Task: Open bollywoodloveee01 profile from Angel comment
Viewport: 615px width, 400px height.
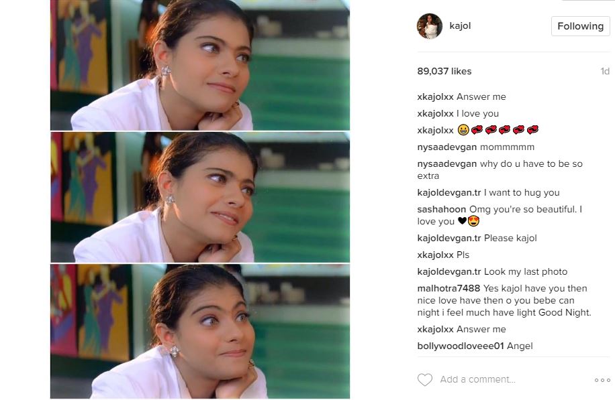Action: pyautogui.click(x=461, y=346)
